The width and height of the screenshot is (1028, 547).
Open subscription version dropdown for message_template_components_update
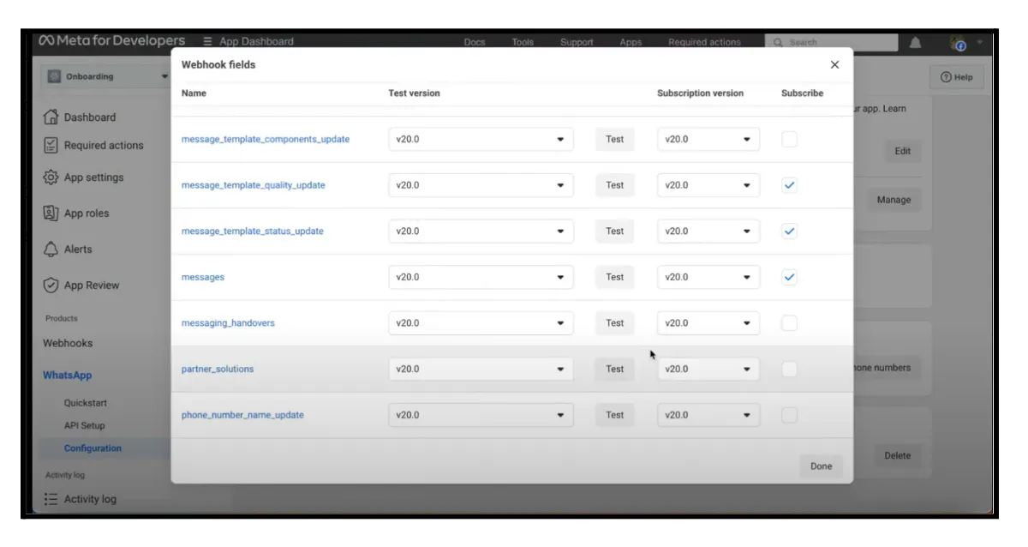click(708, 139)
